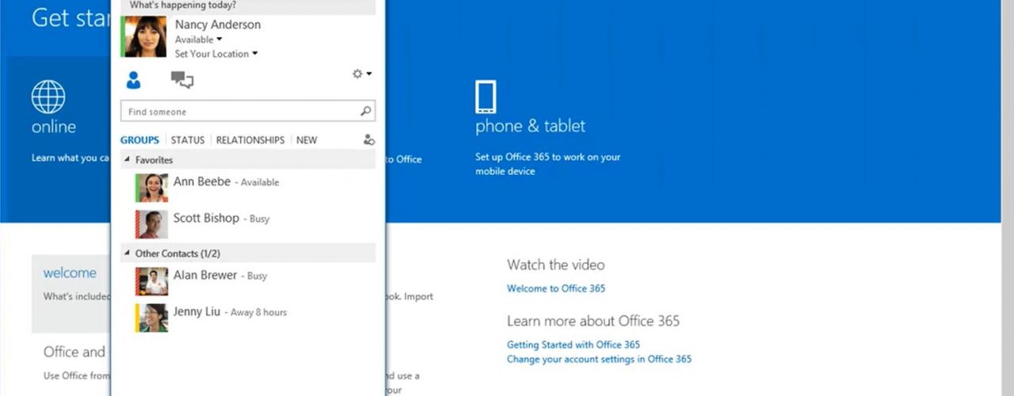Click the online heading

pyautogui.click(x=54, y=127)
